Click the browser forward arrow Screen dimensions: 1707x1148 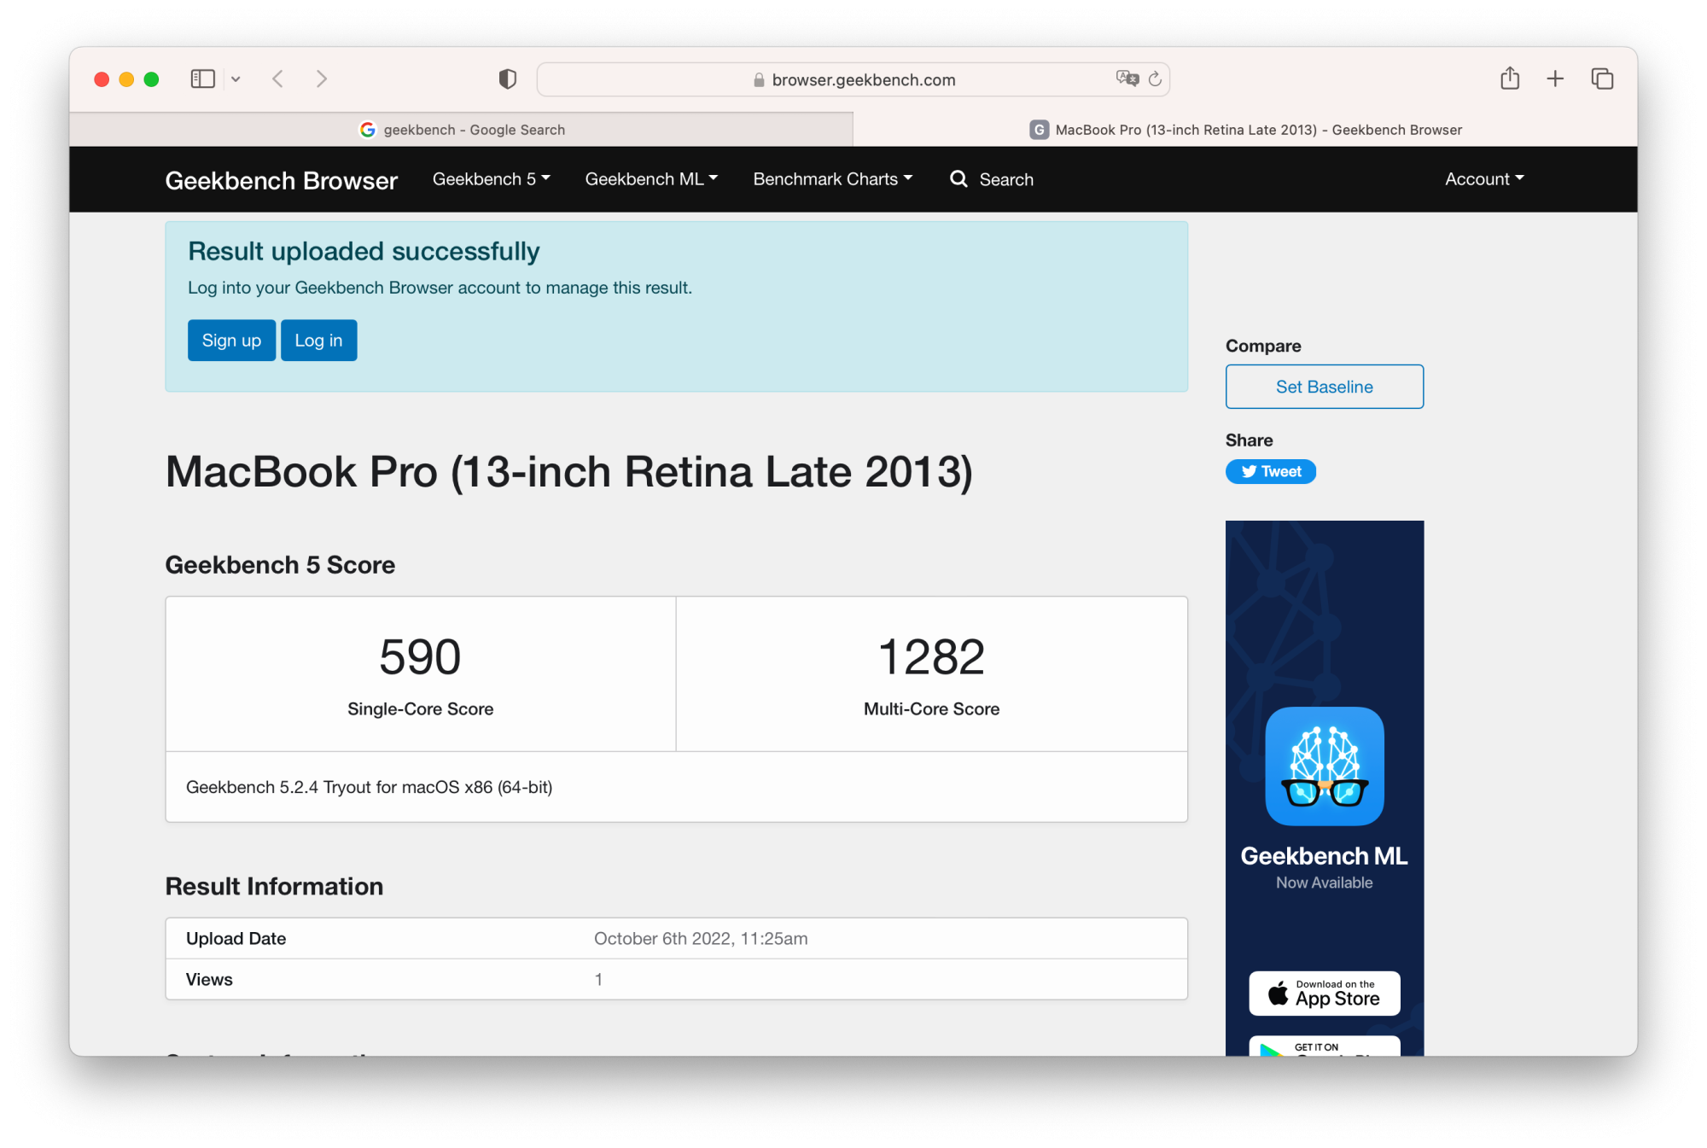[x=322, y=79]
